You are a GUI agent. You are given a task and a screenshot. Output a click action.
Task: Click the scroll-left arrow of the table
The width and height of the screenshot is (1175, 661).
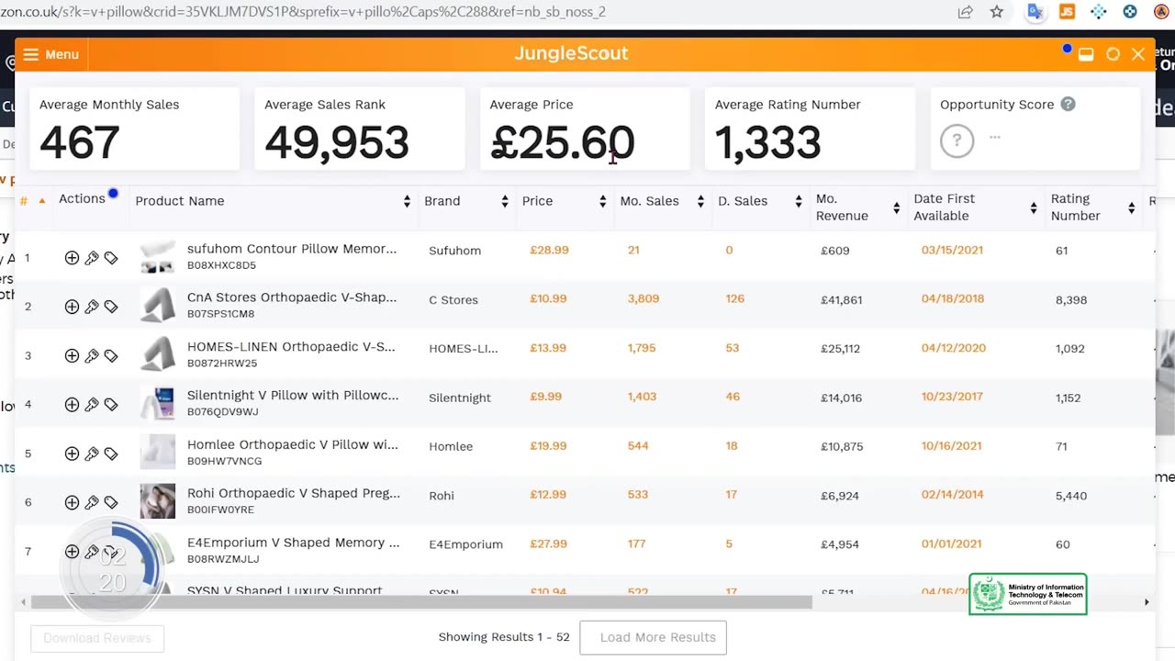click(x=23, y=602)
